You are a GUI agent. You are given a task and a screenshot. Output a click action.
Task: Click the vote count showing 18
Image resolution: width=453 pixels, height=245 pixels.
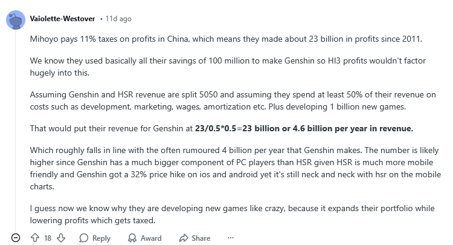(48, 238)
